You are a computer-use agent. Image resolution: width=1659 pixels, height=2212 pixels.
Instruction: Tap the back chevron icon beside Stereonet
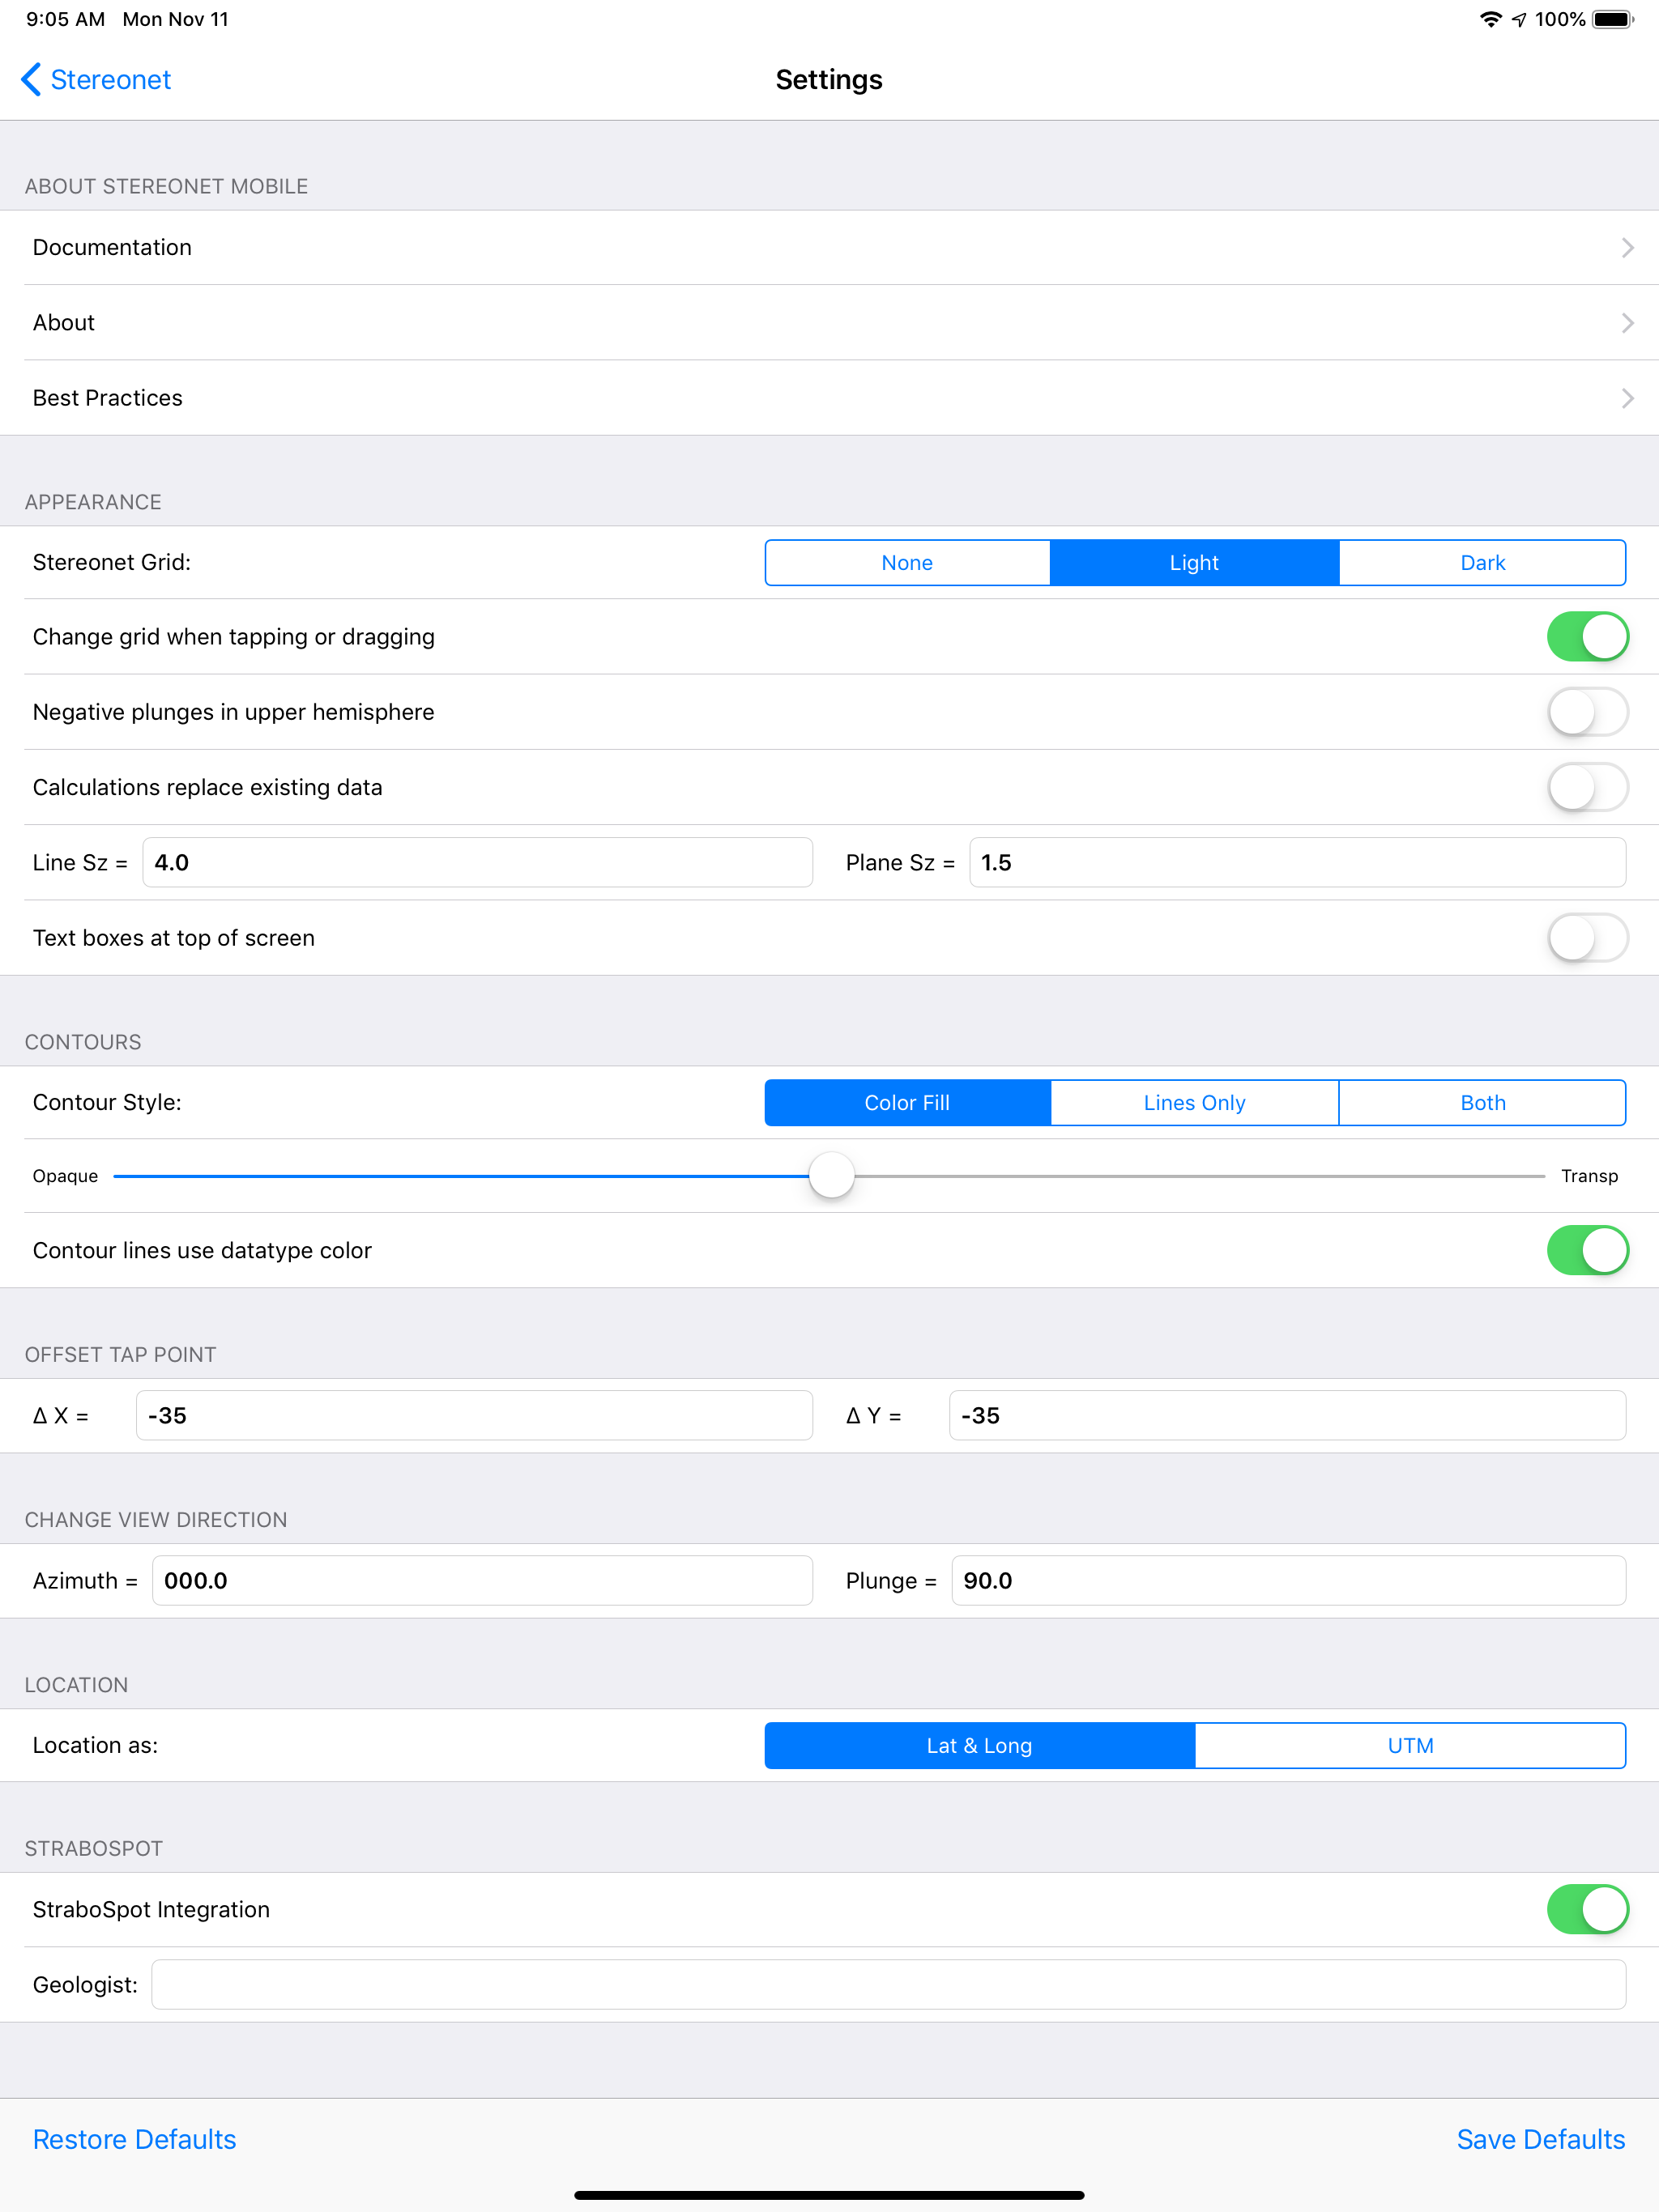click(31, 79)
